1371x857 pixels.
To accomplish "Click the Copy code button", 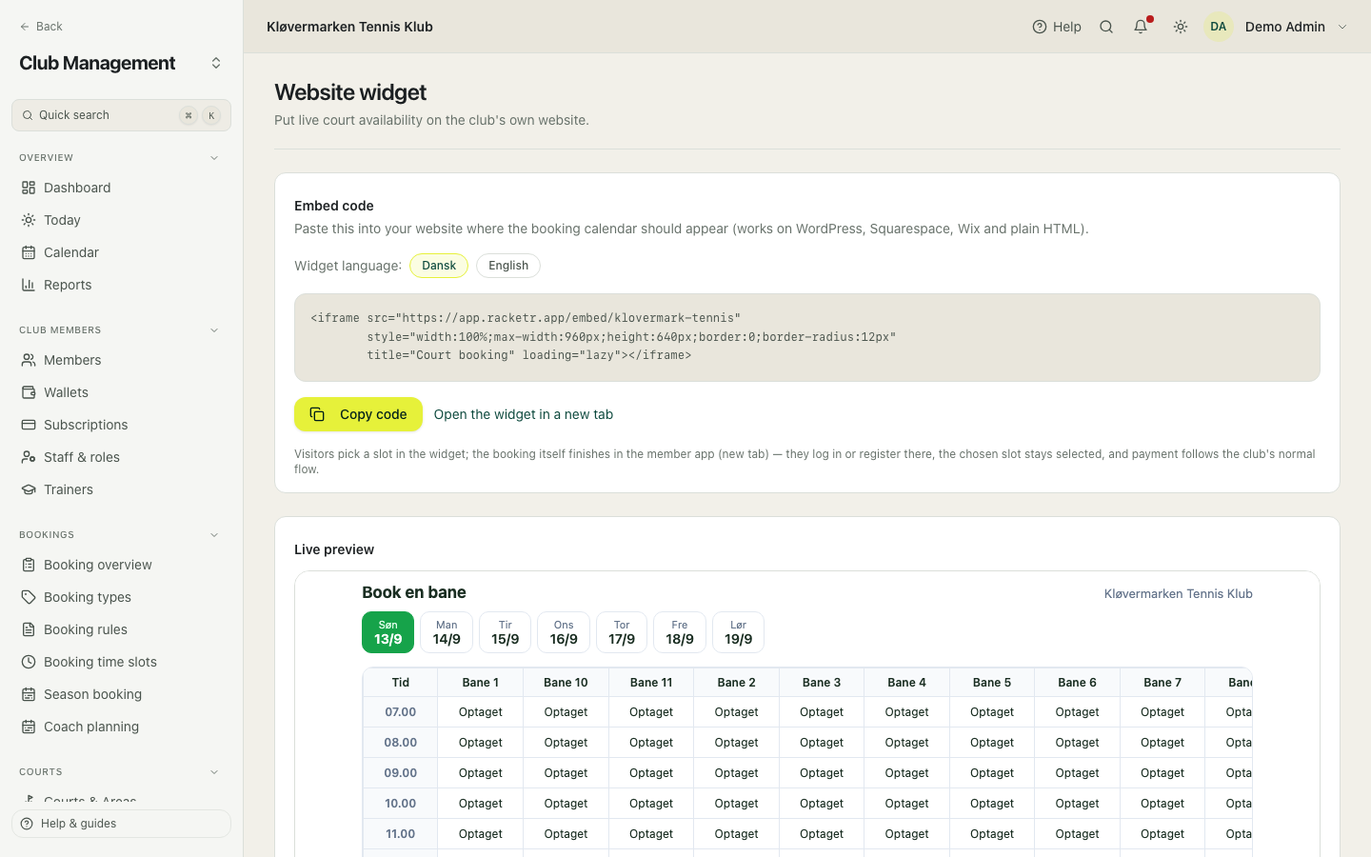I will [x=358, y=414].
